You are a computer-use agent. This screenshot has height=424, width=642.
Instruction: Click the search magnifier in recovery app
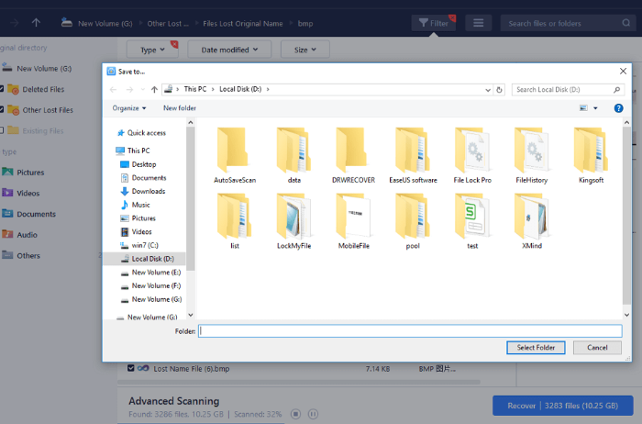point(626,23)
